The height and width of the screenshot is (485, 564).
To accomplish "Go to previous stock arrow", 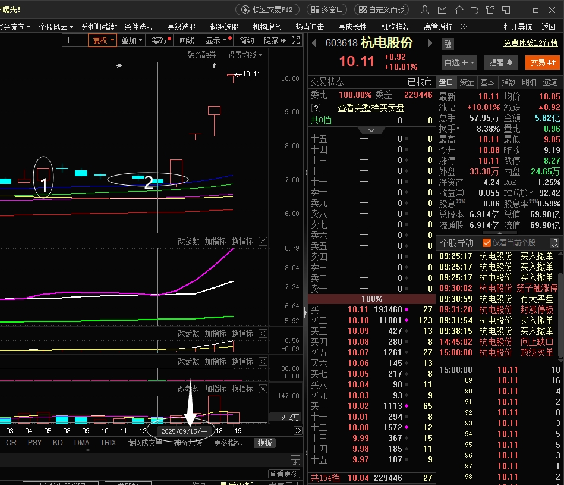I will click(314, 43).
